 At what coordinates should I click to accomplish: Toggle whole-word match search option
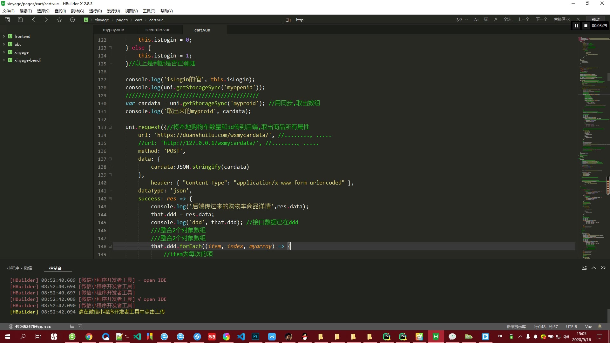coord(486,20)
